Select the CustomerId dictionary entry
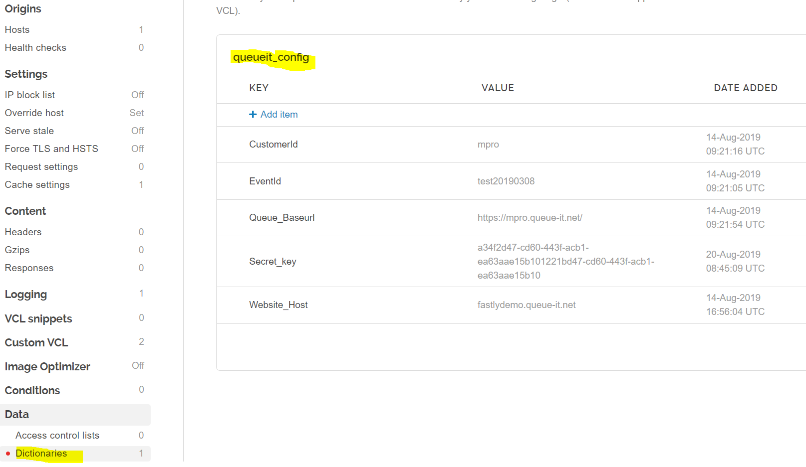806x467 pixels. [273, 145]
